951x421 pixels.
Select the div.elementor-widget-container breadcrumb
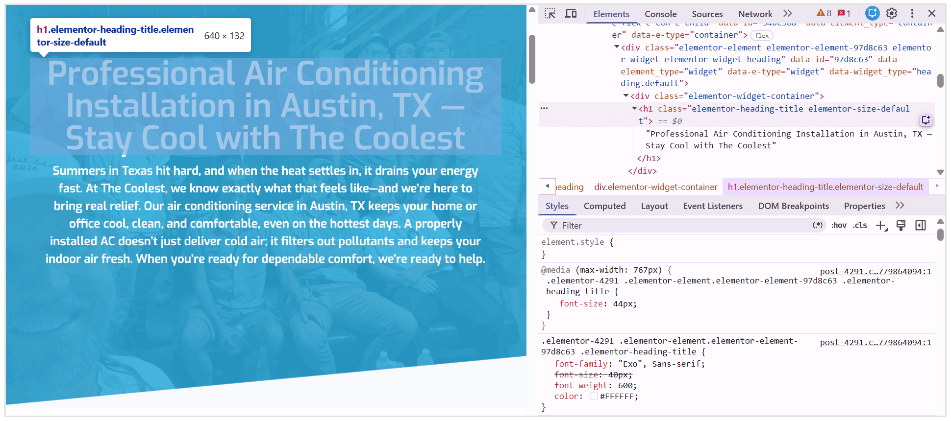coord(655,187)
